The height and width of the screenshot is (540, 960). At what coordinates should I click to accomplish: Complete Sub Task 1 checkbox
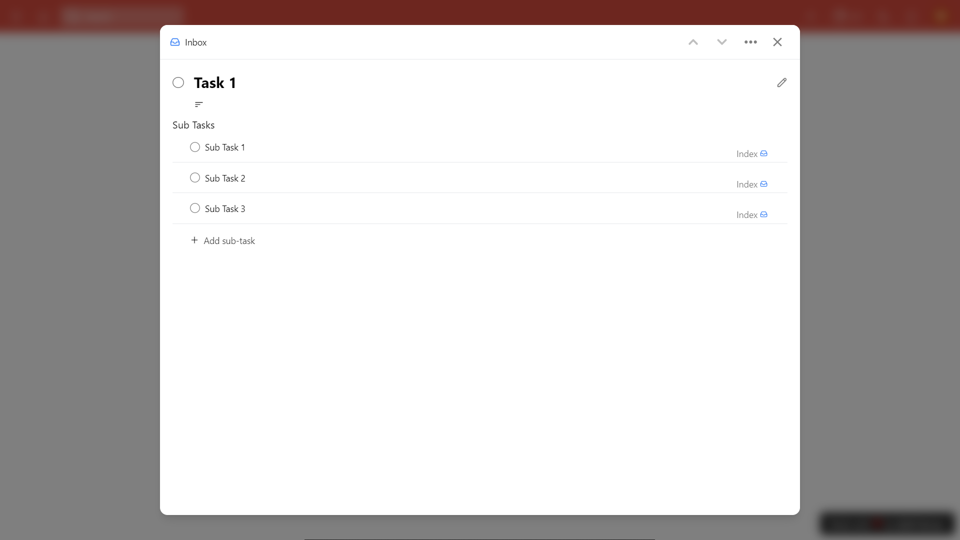tap(195, 147)
